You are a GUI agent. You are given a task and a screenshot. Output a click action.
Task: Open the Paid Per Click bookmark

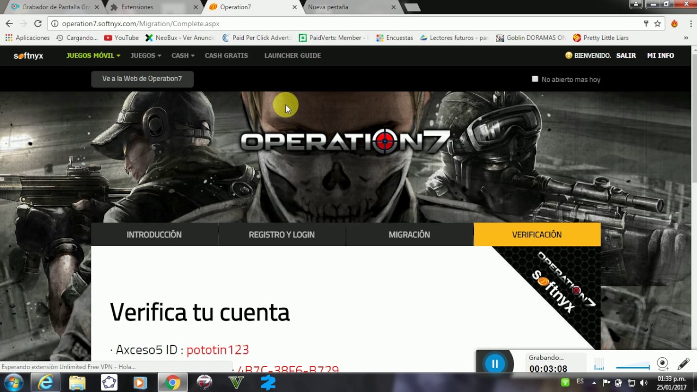pyautogui.click(x=257, y=38)
